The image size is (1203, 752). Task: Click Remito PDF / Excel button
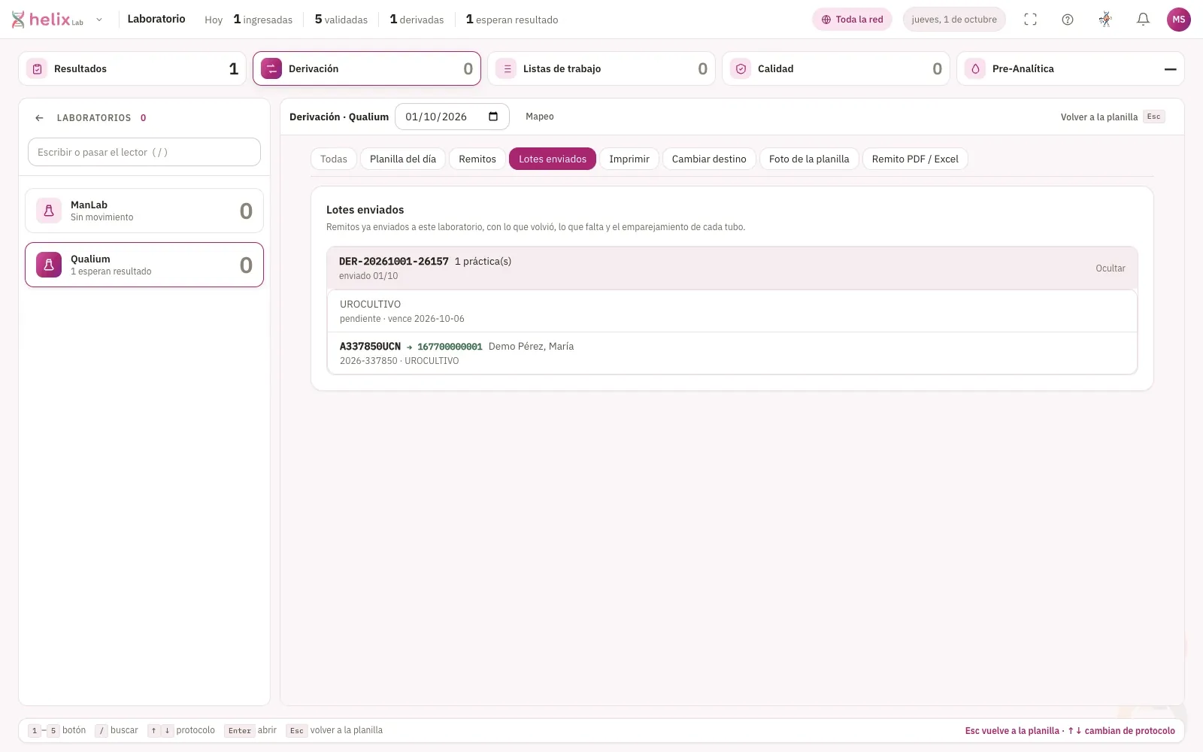click(915, 159)
